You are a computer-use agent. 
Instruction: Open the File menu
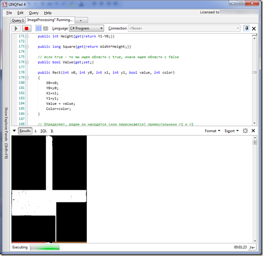tap(9, 13)
